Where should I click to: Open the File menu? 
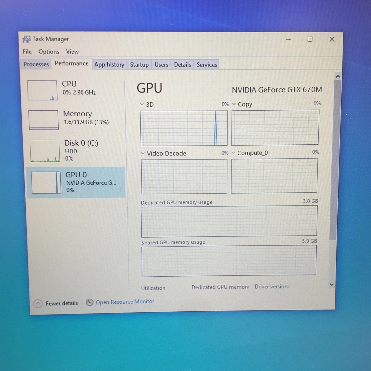[27, 52]
